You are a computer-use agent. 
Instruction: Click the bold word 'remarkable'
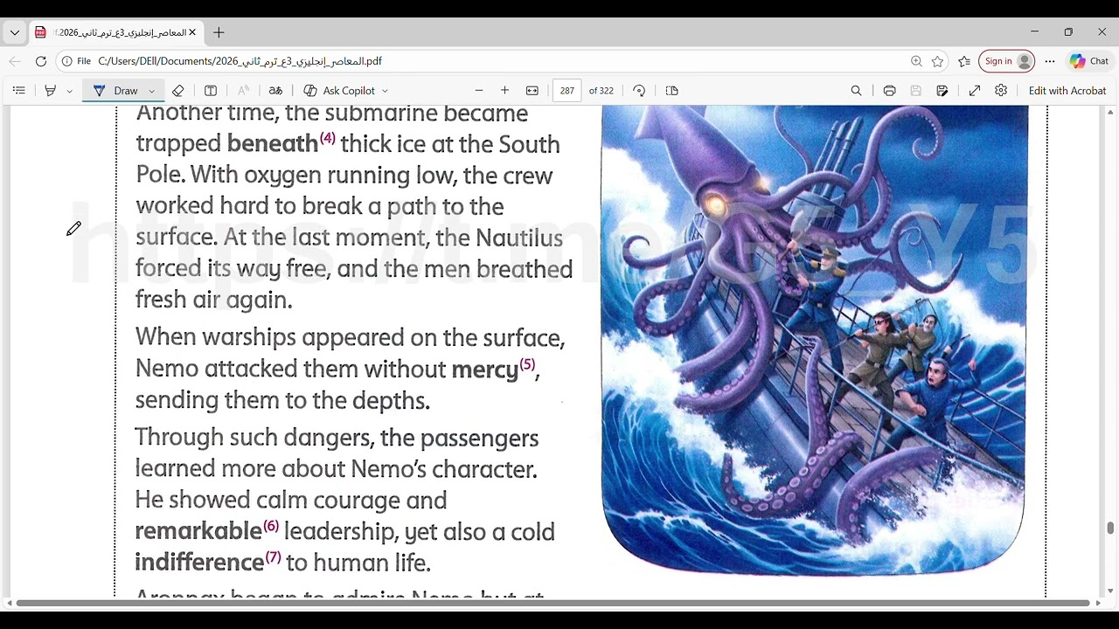pyautogui.click(x=198, y=531)
